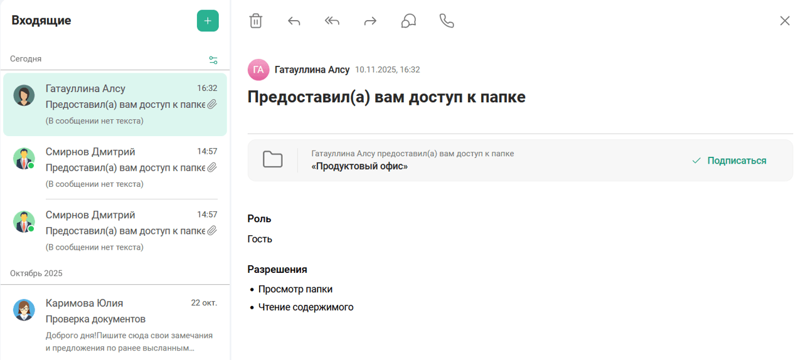Image resolution: width=803 pixels, height=360 pixels.
Task: Click Гатауллина Алсу avatar in inbox list
Action: (24, 95)
